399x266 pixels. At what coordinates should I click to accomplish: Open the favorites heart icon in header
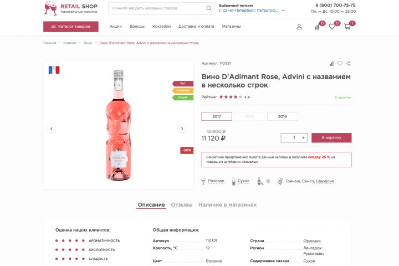point(332,27)
